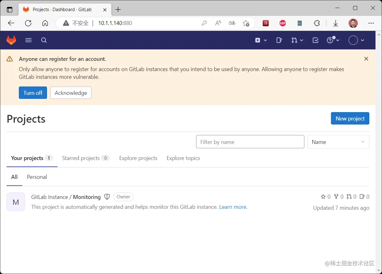Open the red JS extension icon
Viewport: 382px width, 274px height.
[x=266, y=23]
